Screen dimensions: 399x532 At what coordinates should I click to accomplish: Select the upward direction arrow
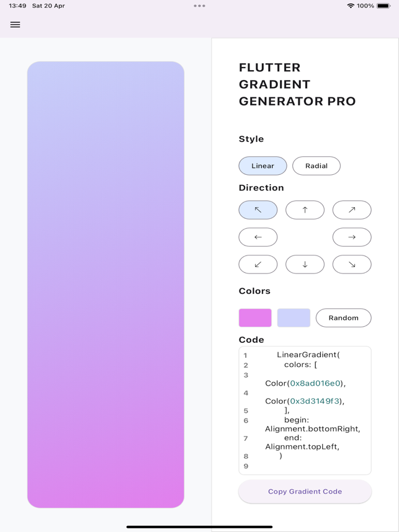coord(305,210)
